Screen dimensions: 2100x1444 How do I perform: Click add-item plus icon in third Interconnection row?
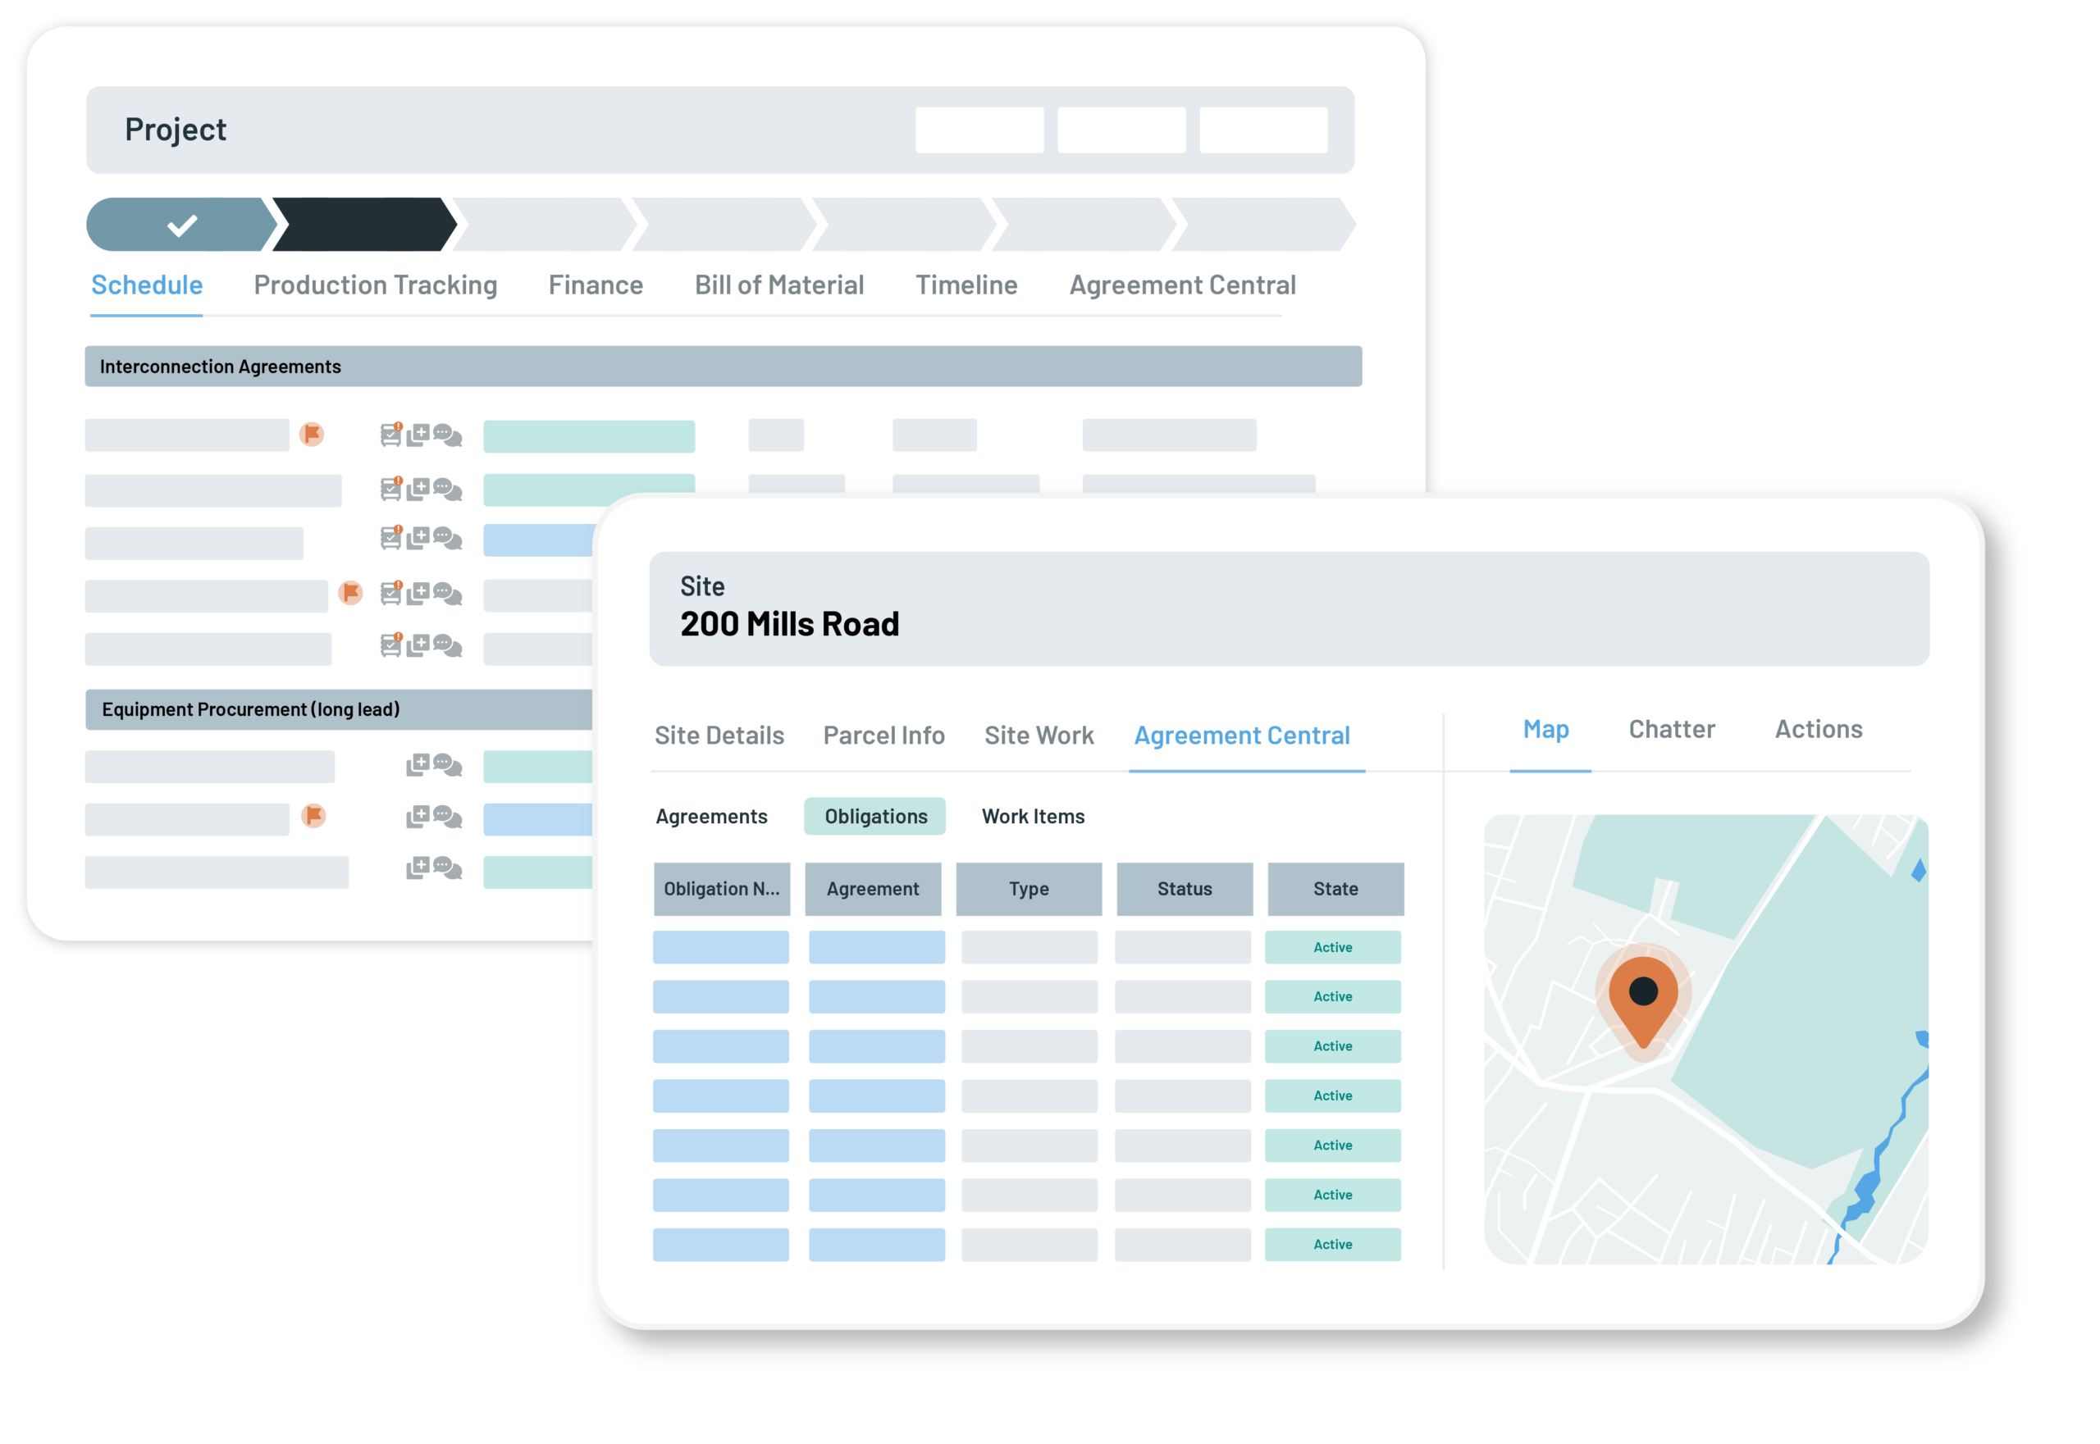tap(418, 540)
